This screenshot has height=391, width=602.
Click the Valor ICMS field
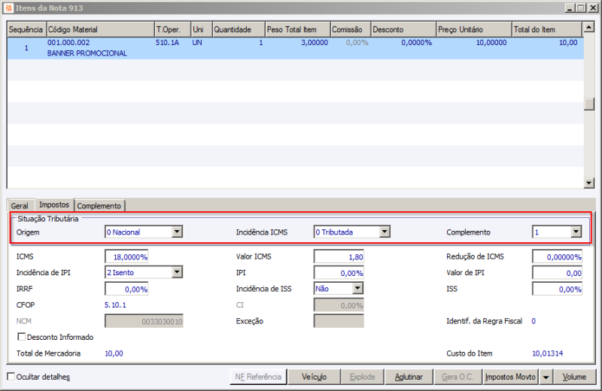point(339,256)
